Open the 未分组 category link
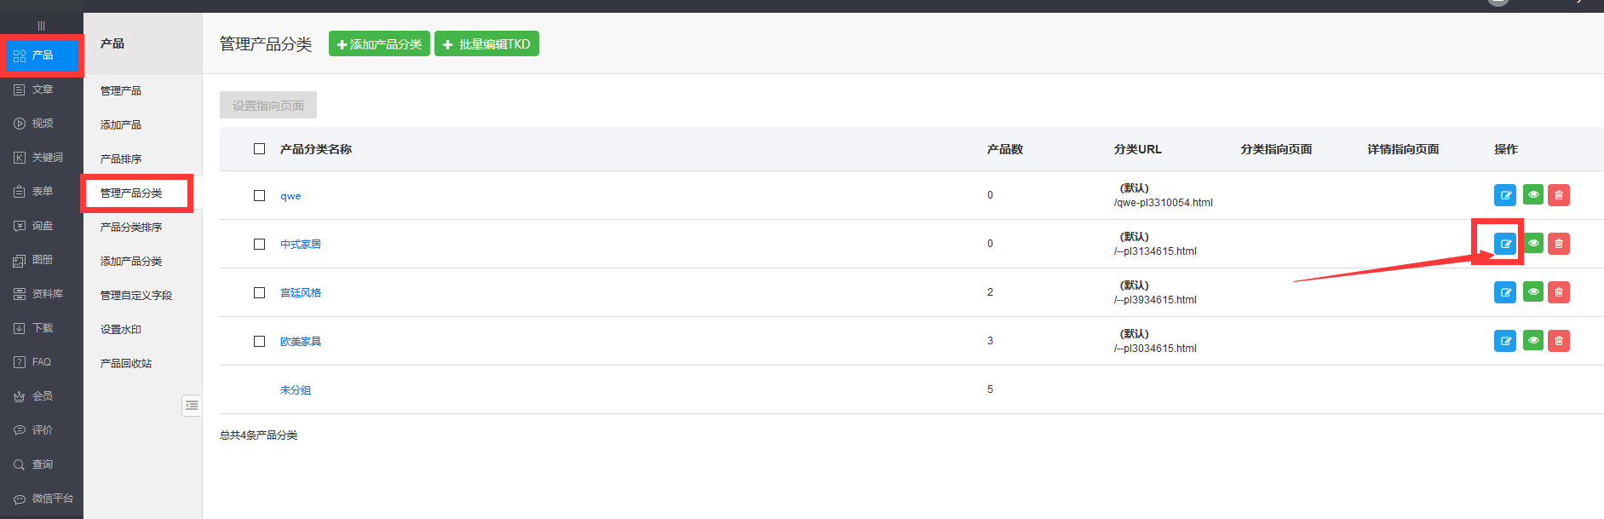The image size is (1604, 519). click(296, 390)
